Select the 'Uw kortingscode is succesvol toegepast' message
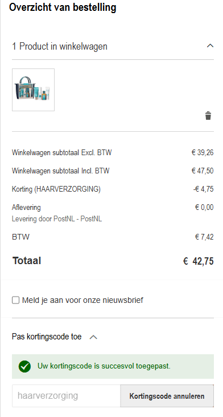Image resolution: width=223 pixels, height=417 pixels. (x=104, y=366)
